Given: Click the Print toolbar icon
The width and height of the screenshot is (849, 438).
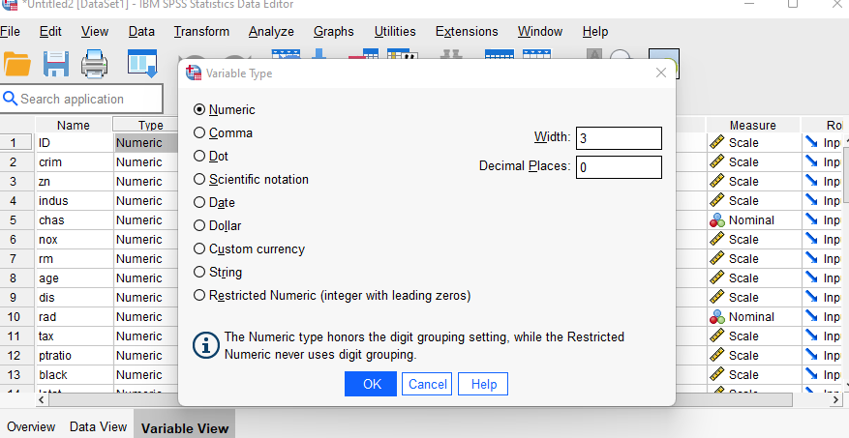Looking at the screenshot, I should point(95,64).
